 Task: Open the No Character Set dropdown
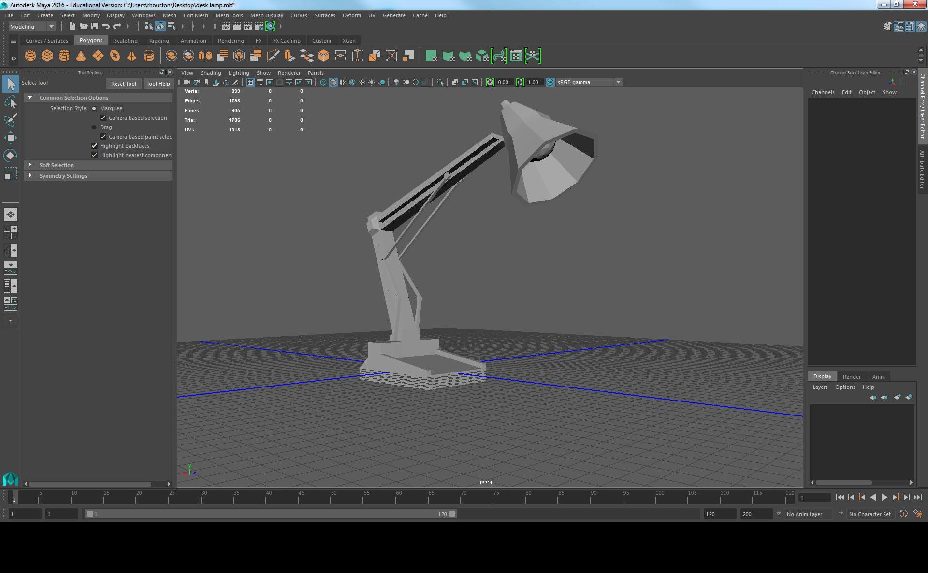click(x=870, y=514)
